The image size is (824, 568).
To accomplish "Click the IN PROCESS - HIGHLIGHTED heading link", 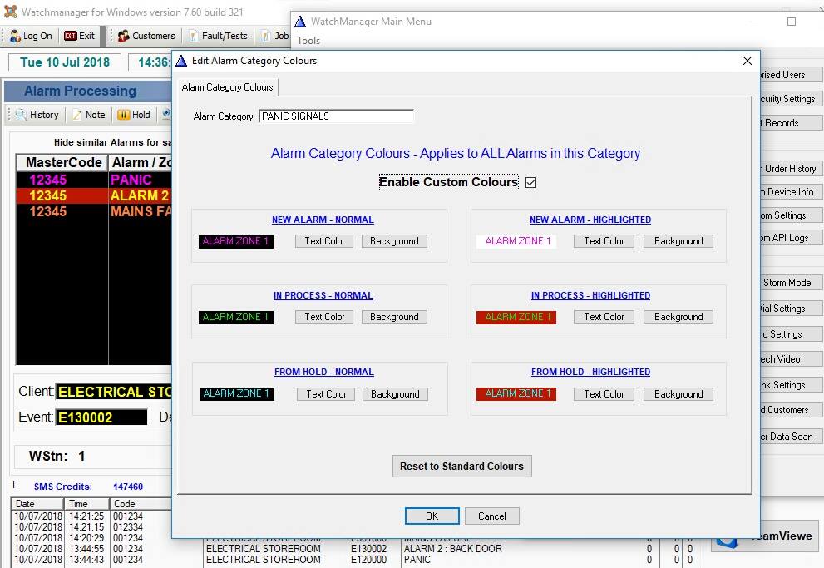I will (x=590, y=295).
